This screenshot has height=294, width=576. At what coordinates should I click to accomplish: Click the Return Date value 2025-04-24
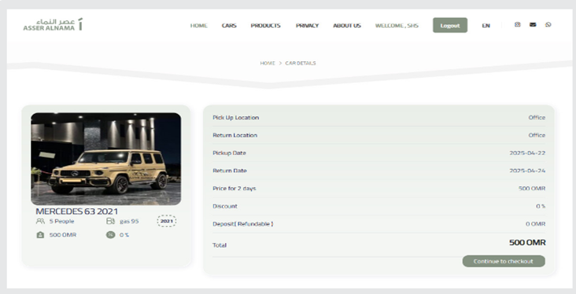click(x=527, y=171)
